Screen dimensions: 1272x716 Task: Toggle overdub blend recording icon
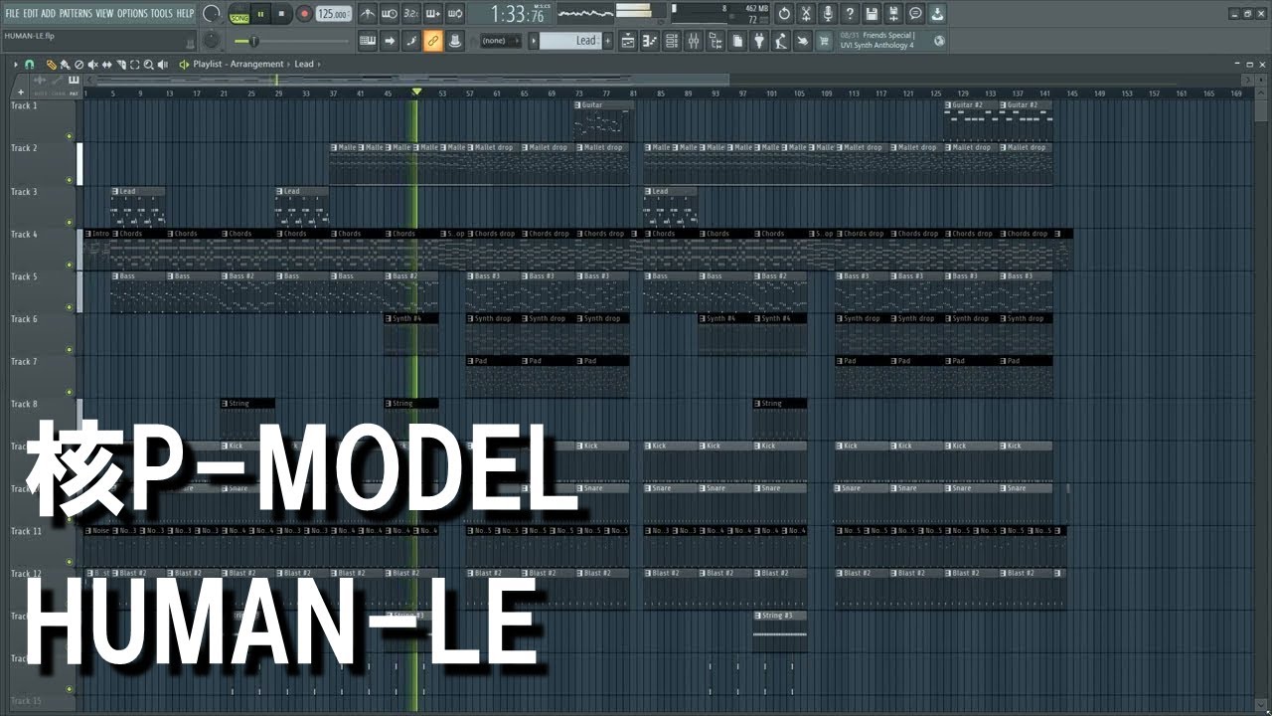[x=433, y=14]
